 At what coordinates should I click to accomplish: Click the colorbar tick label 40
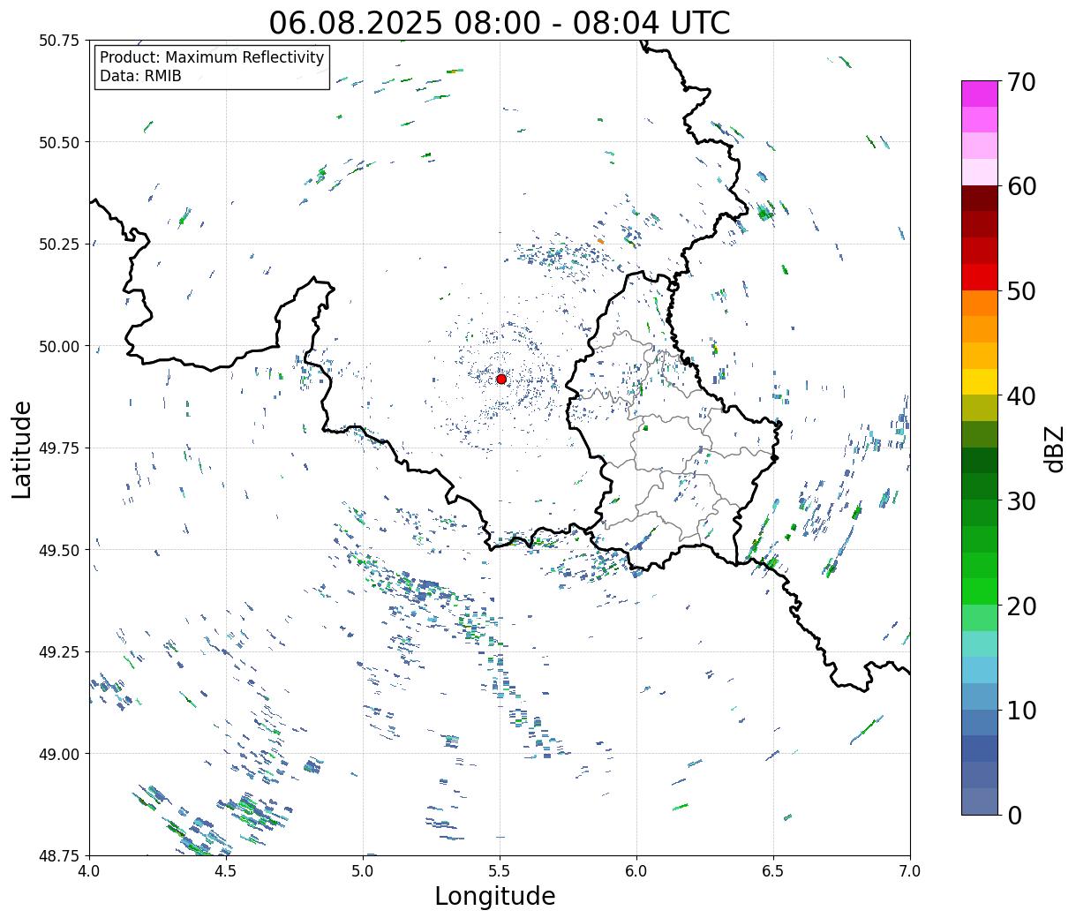(x=1021, y=396)
